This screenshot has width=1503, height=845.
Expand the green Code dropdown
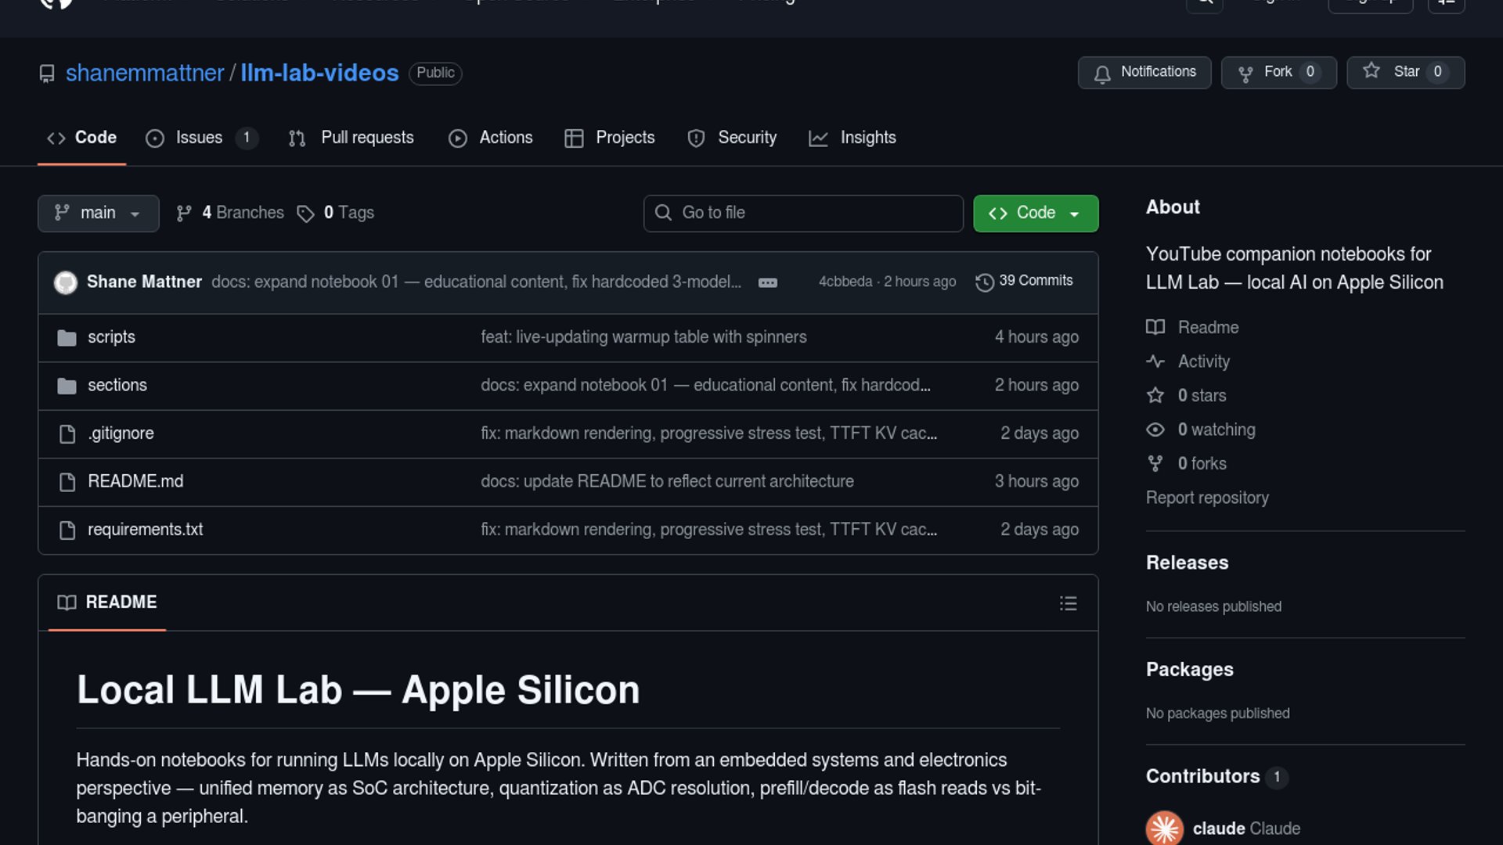point(1035,214)
